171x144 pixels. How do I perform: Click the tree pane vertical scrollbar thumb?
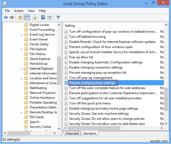point(59,71)
